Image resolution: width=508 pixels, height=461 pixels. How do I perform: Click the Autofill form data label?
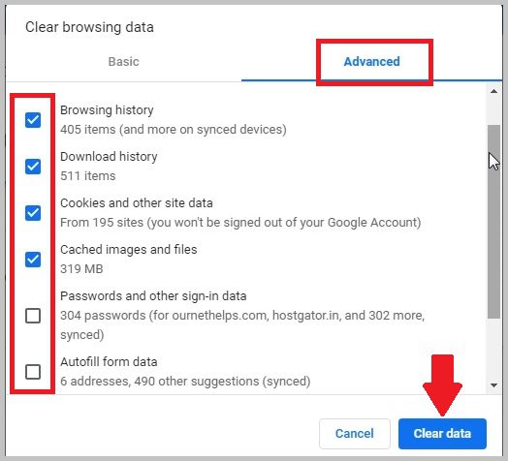click(109, 362)
